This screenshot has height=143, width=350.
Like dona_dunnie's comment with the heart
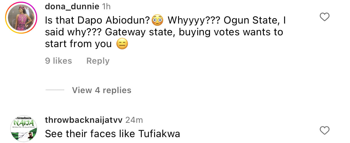pyautogui.click(x=325, y=17)
